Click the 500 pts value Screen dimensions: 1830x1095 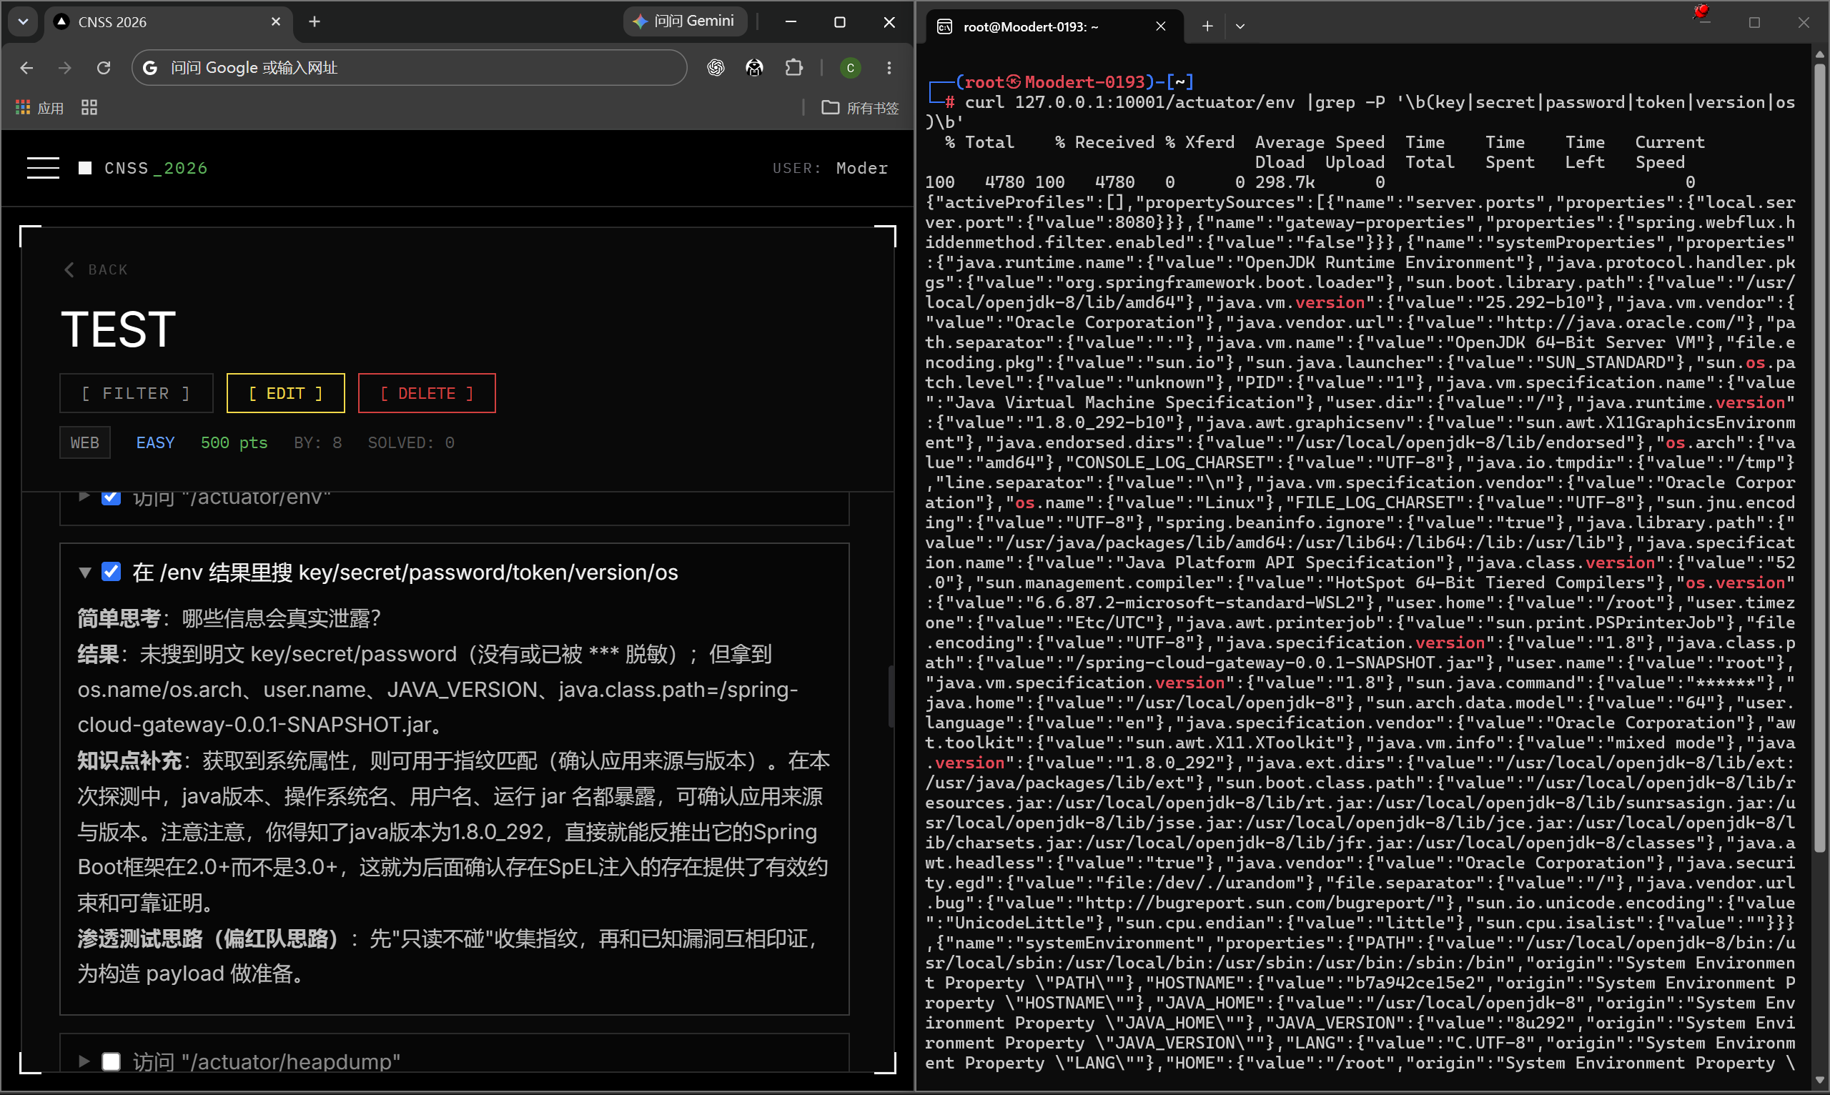click(234, 442)
